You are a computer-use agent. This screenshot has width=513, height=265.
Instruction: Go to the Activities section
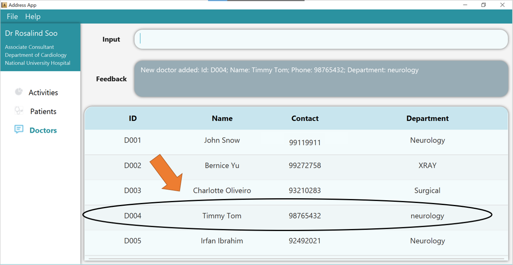pyautogui.click(x=43, y=92)
